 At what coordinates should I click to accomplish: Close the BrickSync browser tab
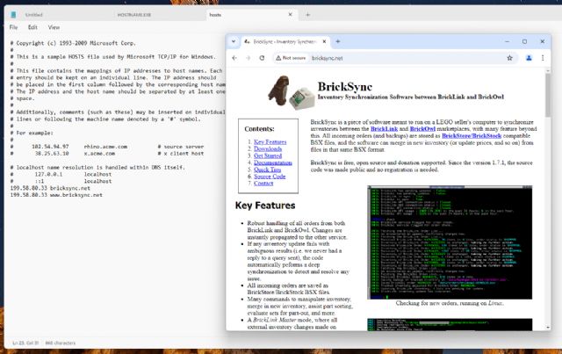pyautogui.click(x=323, y=41)
